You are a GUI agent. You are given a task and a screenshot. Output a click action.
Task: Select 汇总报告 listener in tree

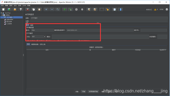pos(9,24)
